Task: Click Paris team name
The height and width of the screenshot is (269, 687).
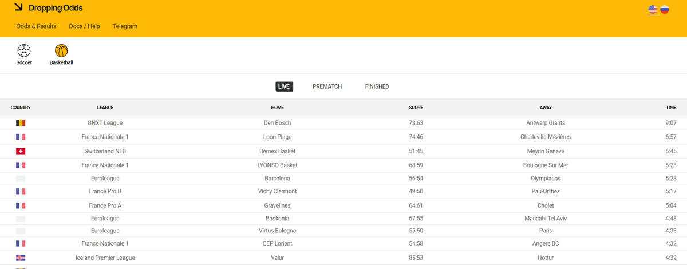Action: 546,231
